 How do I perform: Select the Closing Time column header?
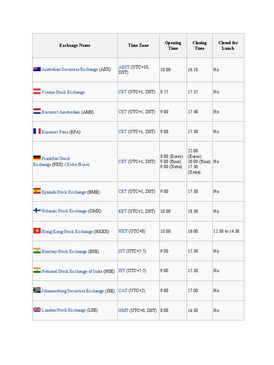tap(199, 45)
